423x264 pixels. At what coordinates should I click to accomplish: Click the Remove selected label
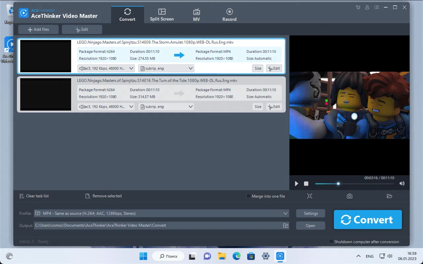(x=107, y=196)
